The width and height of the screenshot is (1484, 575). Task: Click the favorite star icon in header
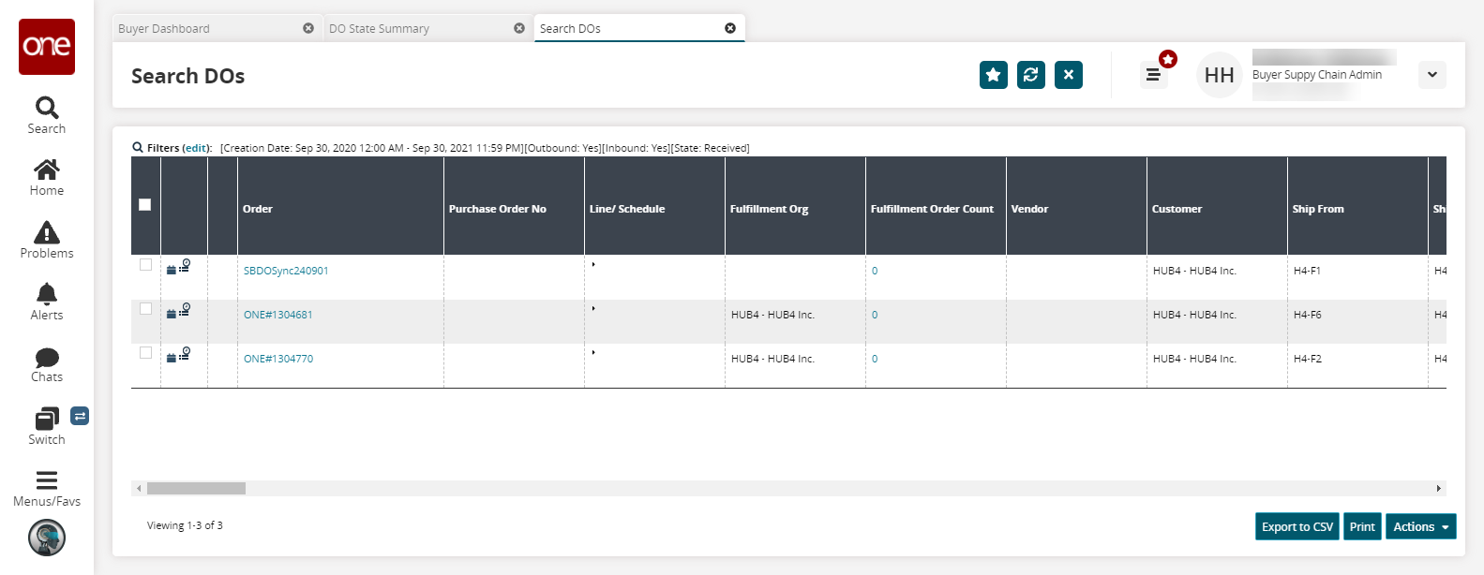pos(993,75)
